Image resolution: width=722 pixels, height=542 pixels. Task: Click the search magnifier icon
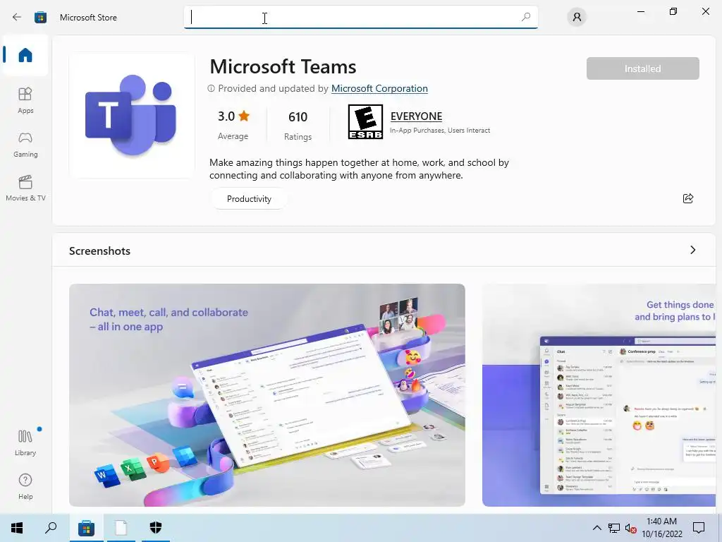(526, 17)
